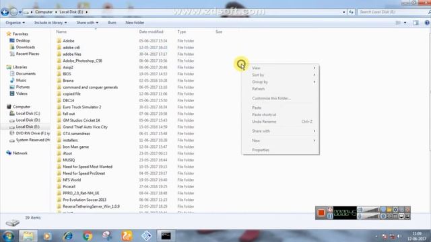Open Internet Explorer from the taskbar

click(67, 236)
